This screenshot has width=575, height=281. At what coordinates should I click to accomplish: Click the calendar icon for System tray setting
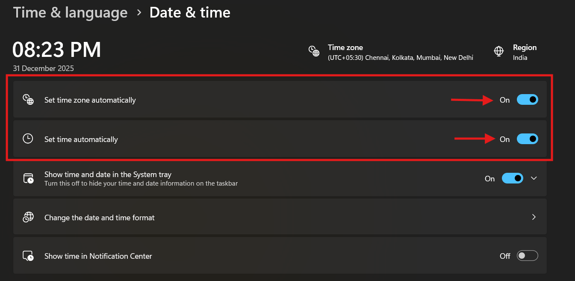pyautogui.click(x=28, y=178)
